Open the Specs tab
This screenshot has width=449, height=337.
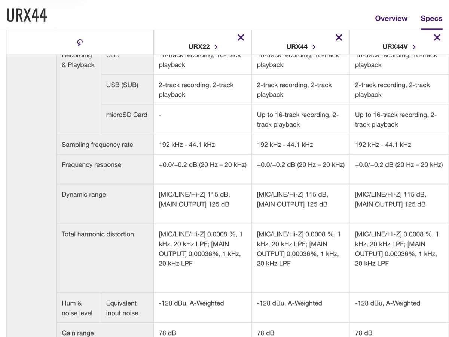431,18
